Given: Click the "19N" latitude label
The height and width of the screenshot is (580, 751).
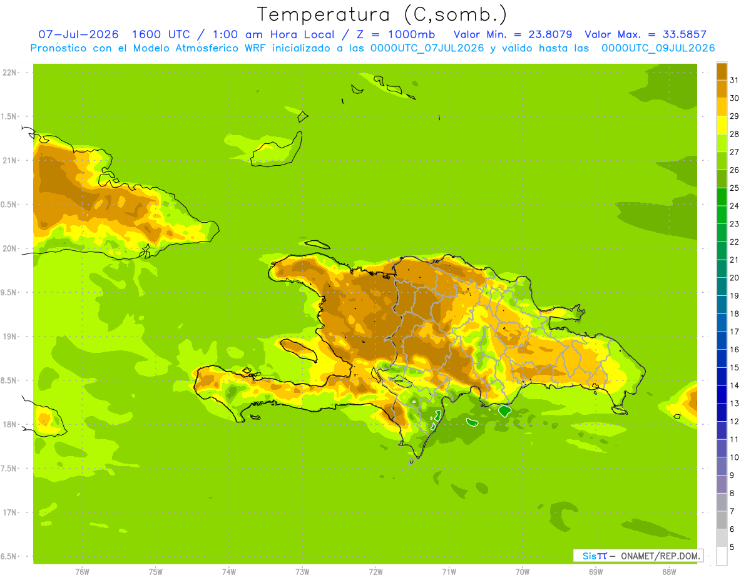Looking at the screenshot, I should tap(10, 337).
